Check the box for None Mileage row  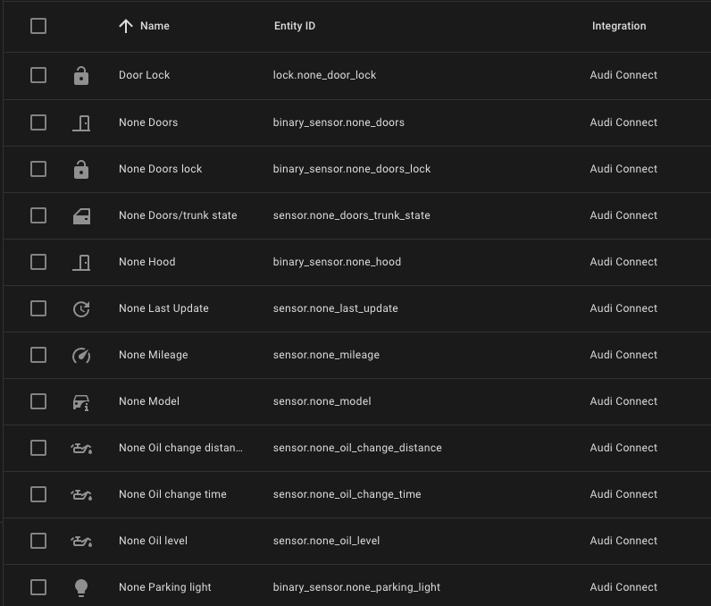(38, 355)
